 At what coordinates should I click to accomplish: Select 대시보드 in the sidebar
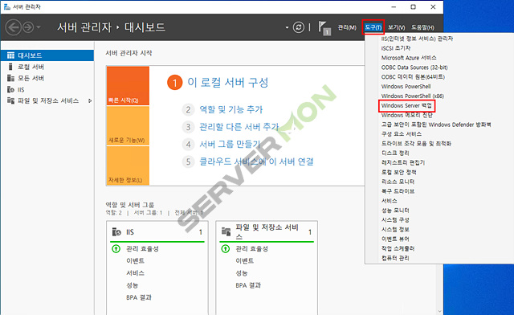[47, 55]
